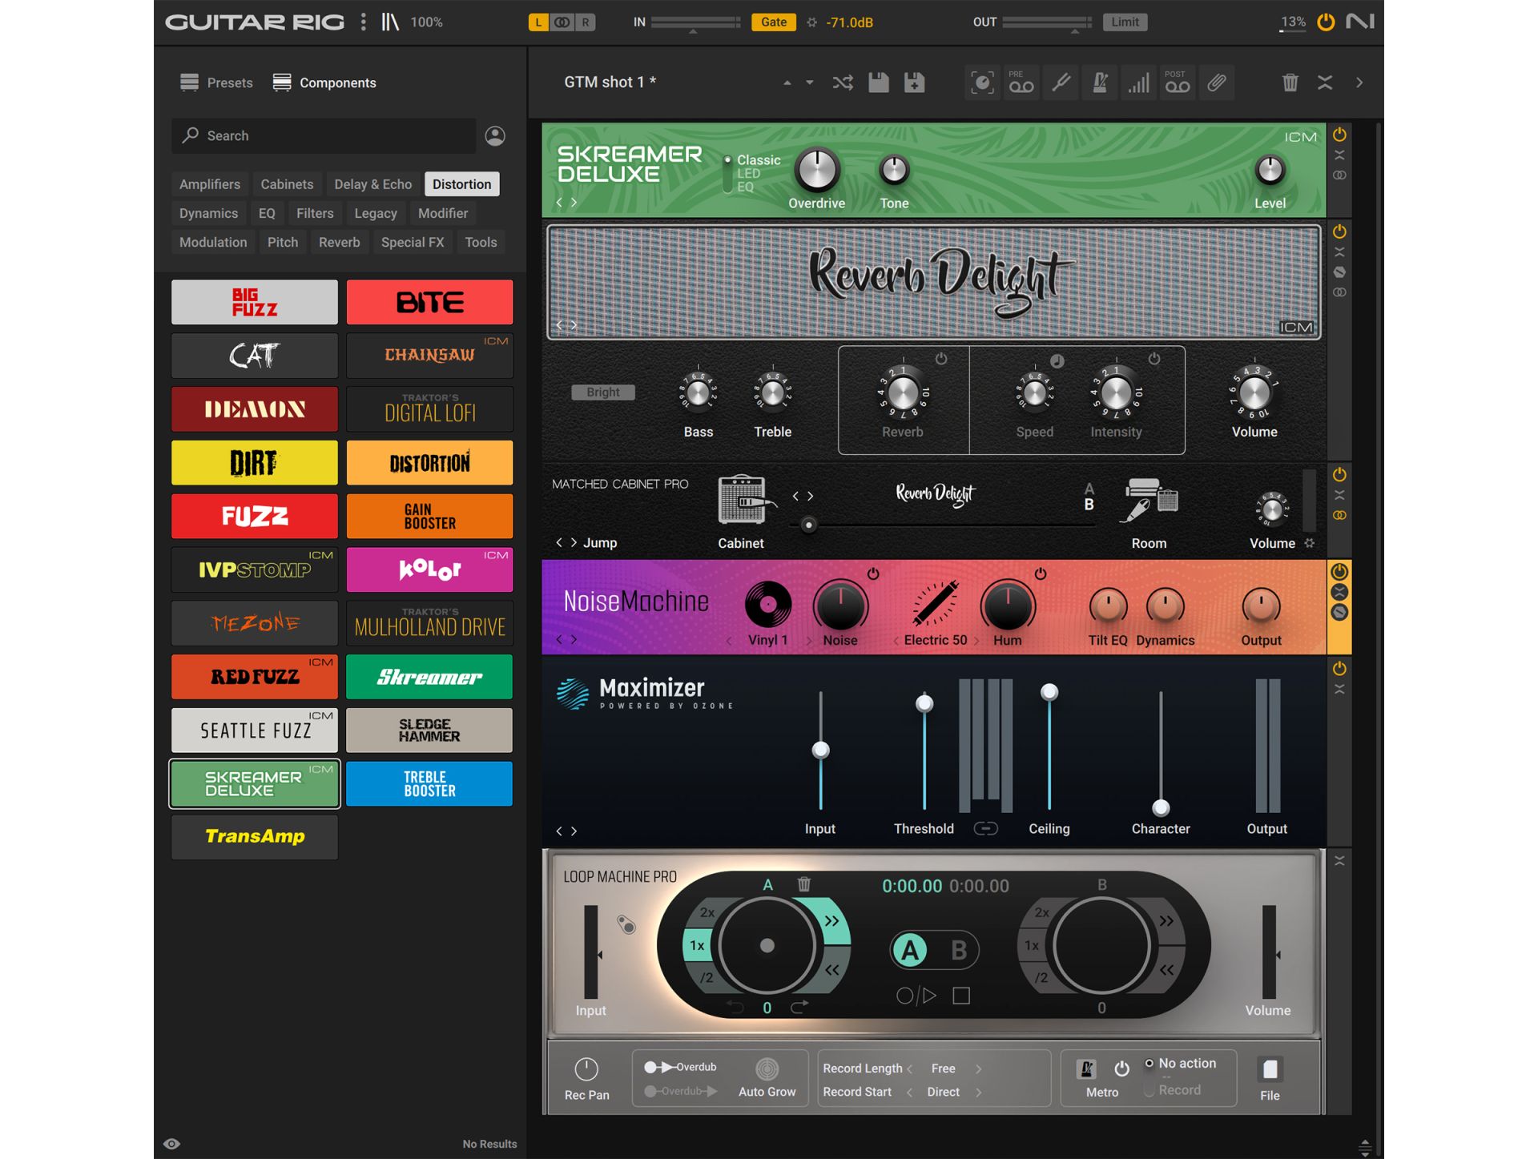Select right input channel R button
This screenshot has width=1538, height=1159.
point(586,22)
